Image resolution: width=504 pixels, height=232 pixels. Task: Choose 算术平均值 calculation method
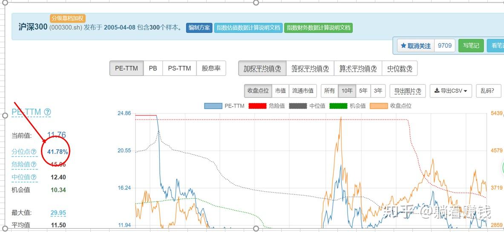358,68
